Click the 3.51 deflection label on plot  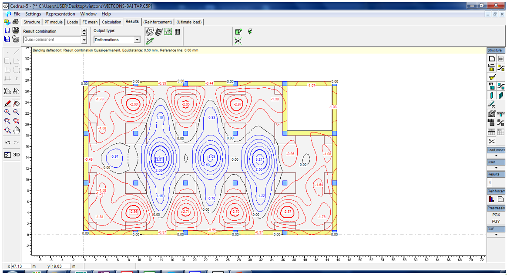[160, 159]
